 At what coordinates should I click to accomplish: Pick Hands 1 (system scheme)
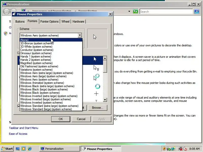(x=51, y=56)
